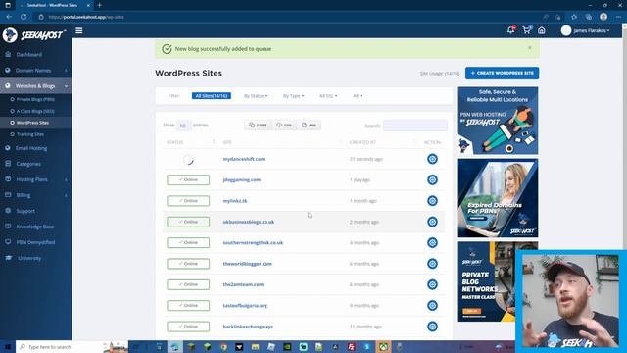Image resolution: width=627 pixels, height=353 pixels.
Task: Click Create WordPress Site button
Action: click(x=503, y=73)
